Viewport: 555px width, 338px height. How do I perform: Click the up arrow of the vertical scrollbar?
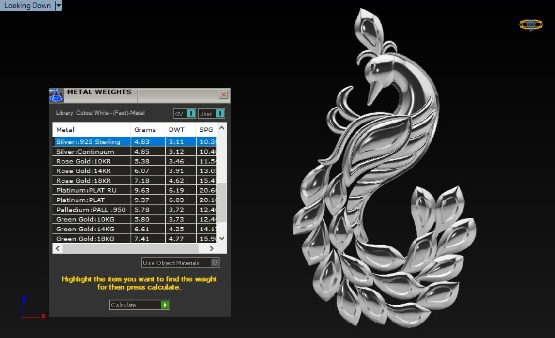[x=222, y=128]
